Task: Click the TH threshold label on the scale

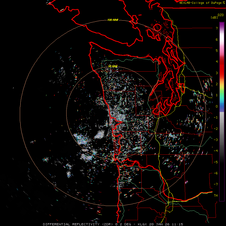Action: tap(216, 196)
